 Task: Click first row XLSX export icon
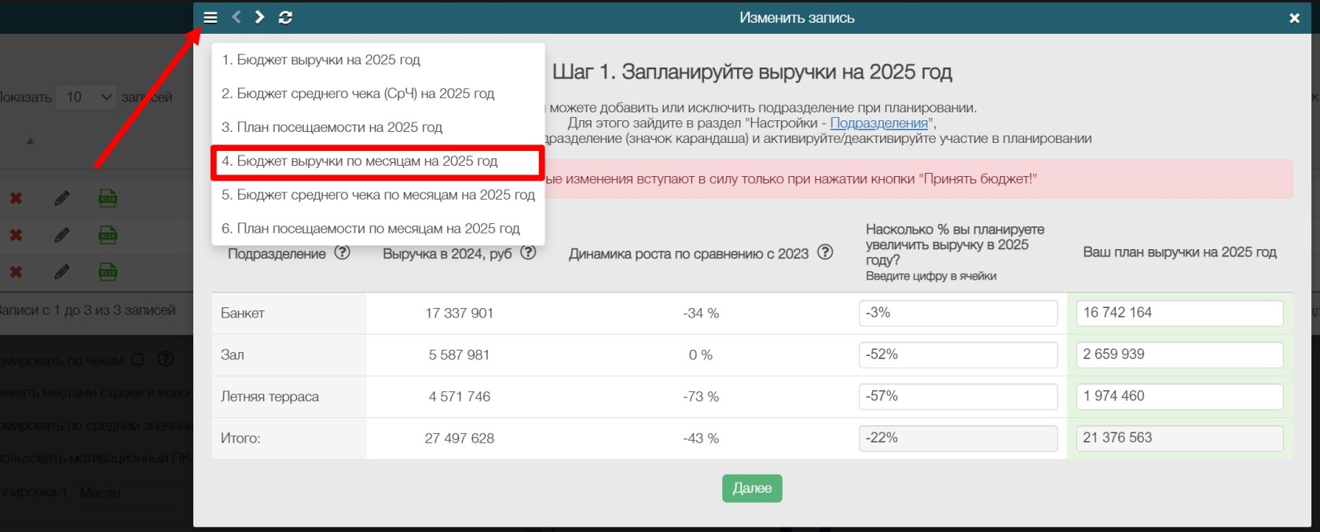click(108, 198)
